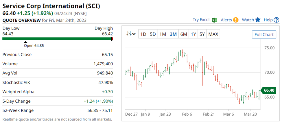The width and height of the screenshot is (282, 124).
Task: Click the green day range bar
Action: click(x=58, y=39)
